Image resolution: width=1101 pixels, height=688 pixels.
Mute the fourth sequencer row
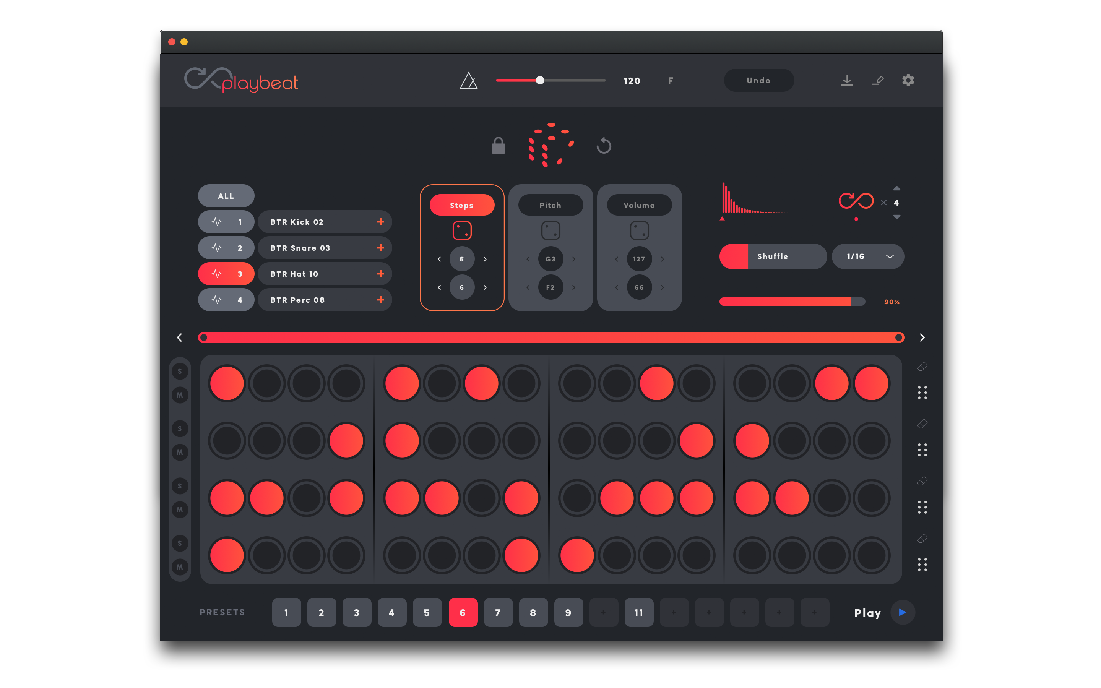pyautogui.click(x=180, y=567)
